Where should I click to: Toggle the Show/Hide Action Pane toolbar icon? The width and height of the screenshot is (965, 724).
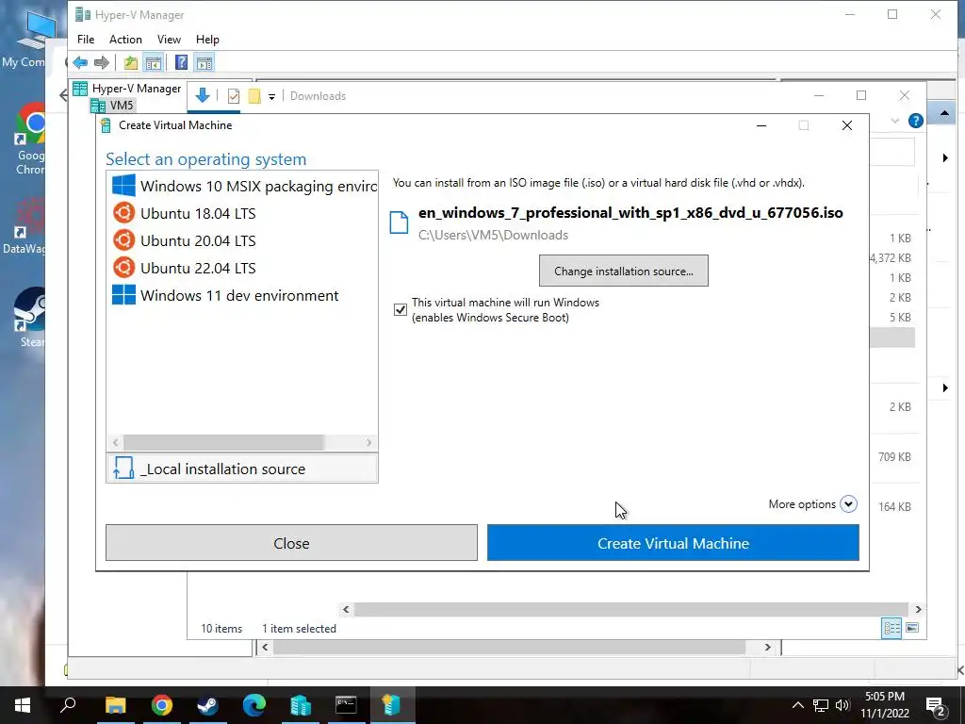click(204, 62)
